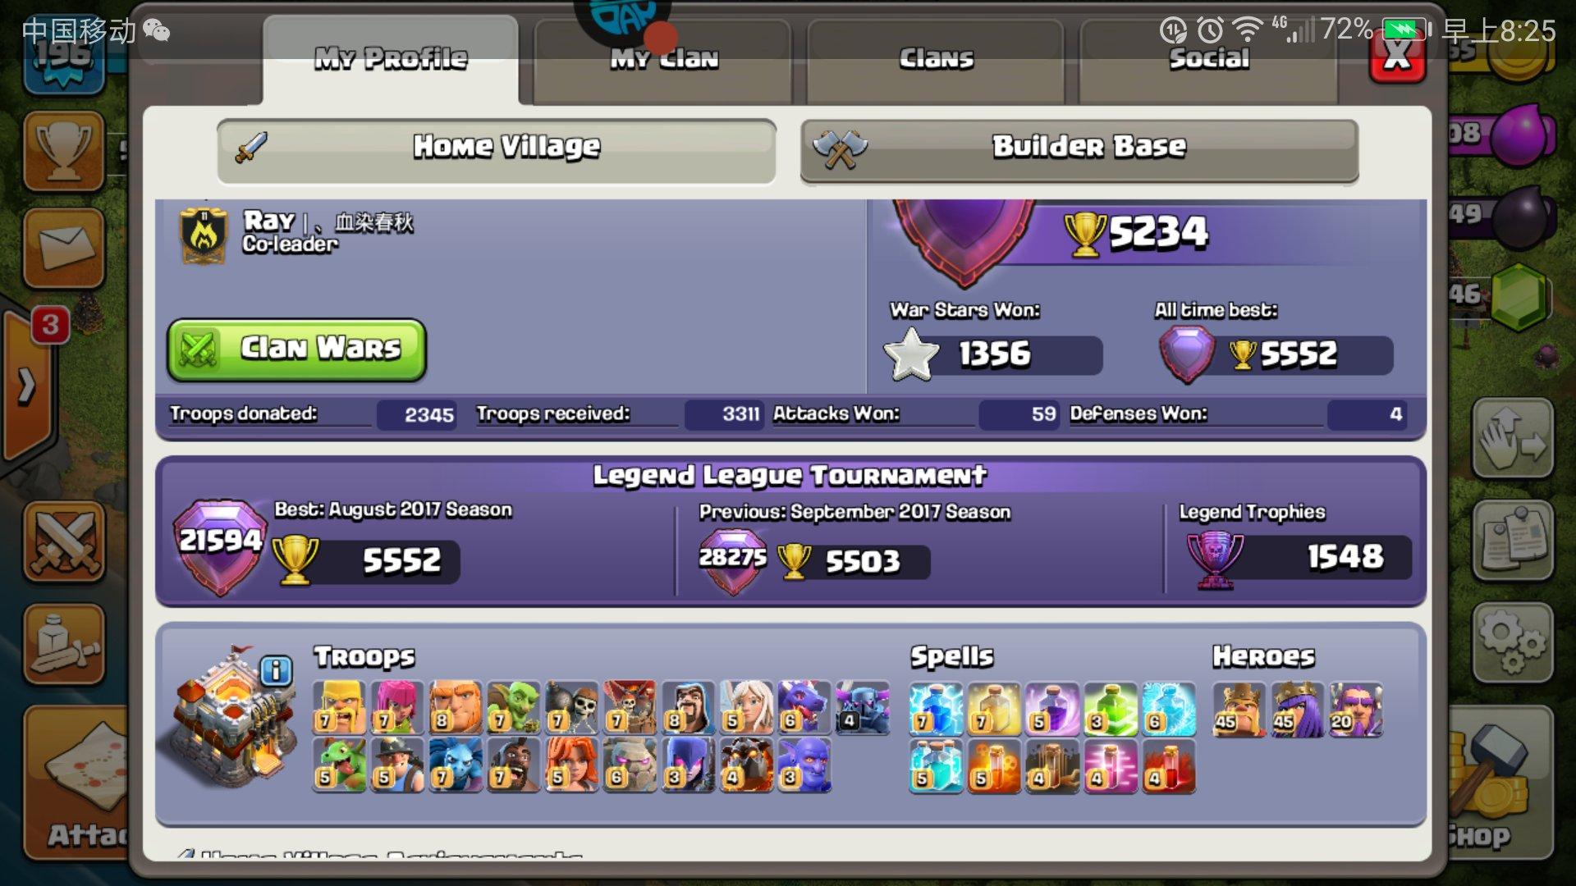This screenshot has height=886, width=1576.
Task: Expand the side panel arrow
Action: 27,386
